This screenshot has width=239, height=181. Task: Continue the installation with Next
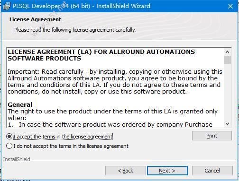point(167,171)
